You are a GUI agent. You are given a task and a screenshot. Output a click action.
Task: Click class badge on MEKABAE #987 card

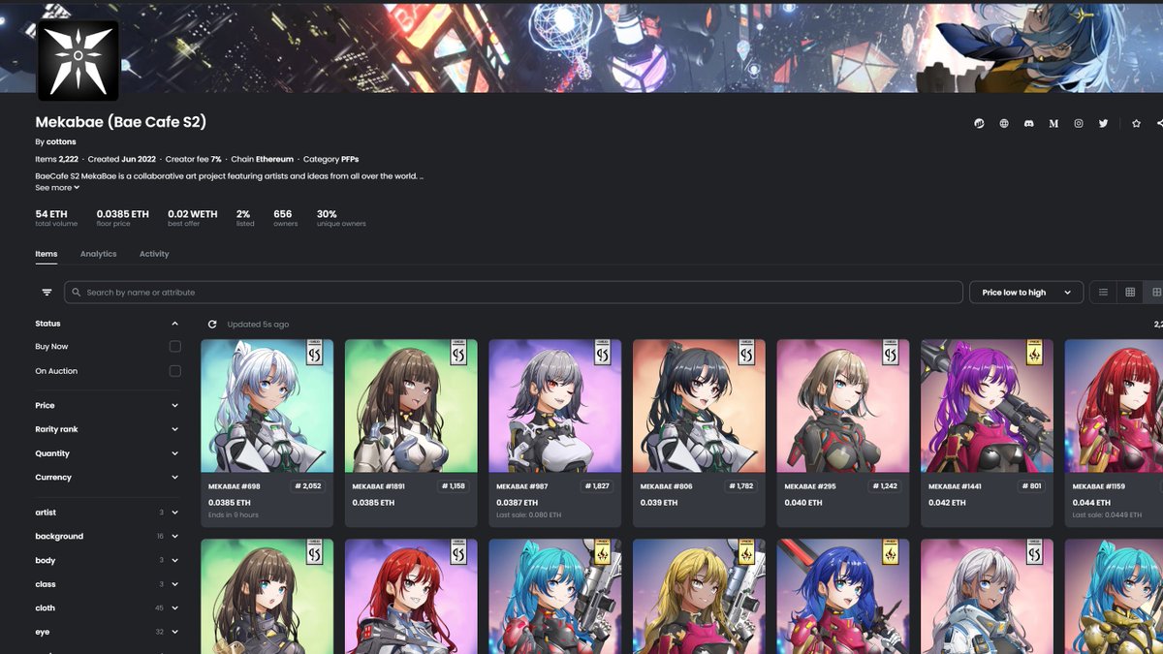point(602,353)
